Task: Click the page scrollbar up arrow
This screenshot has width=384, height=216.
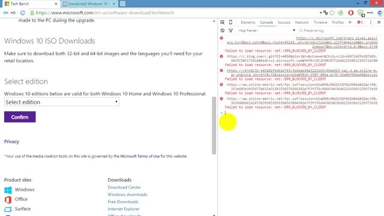Action: (x=214, y=22)
